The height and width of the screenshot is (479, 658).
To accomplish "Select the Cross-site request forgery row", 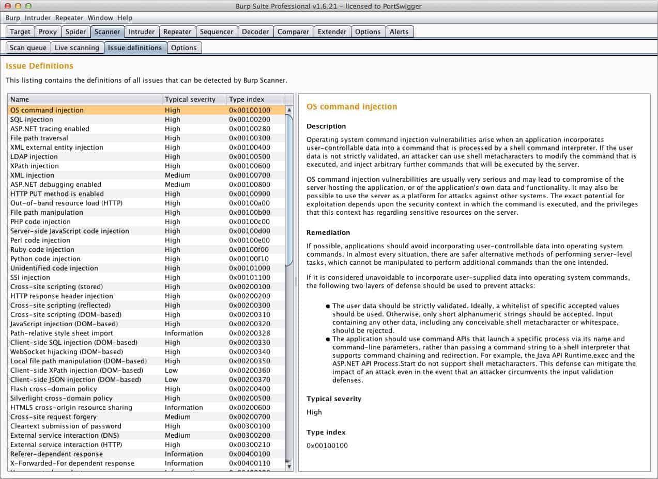I will [x=147, y=417].
